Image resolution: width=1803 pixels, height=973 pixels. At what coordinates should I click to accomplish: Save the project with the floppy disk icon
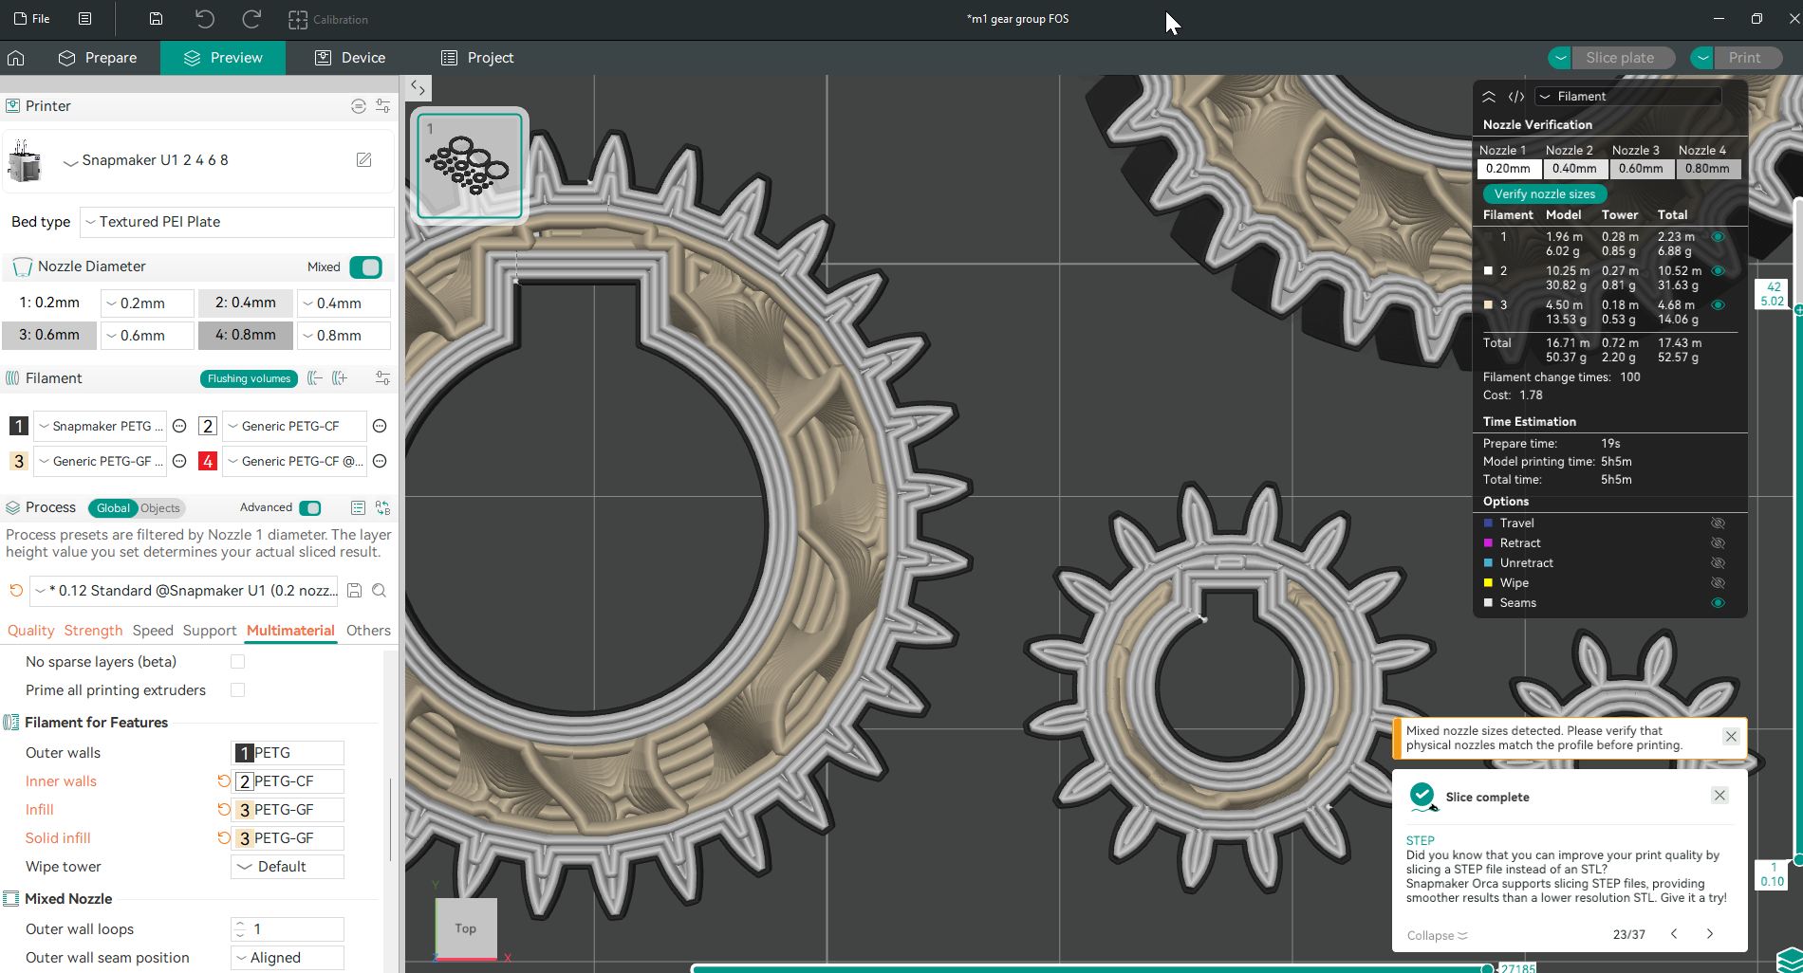pos(156,19)
